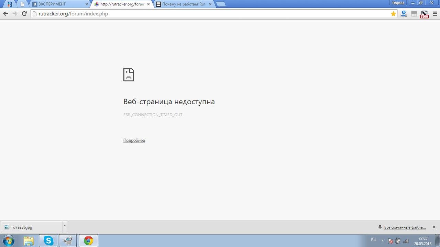Open the Action Center flag icon
The height and width of the screenshot is (247, 440).
click(x=390, y=241)
